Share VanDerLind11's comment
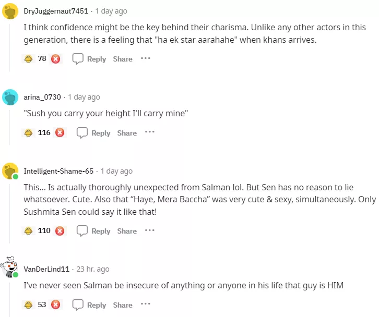This screenshot has height=317, width=379. click(x=123, y=305)
